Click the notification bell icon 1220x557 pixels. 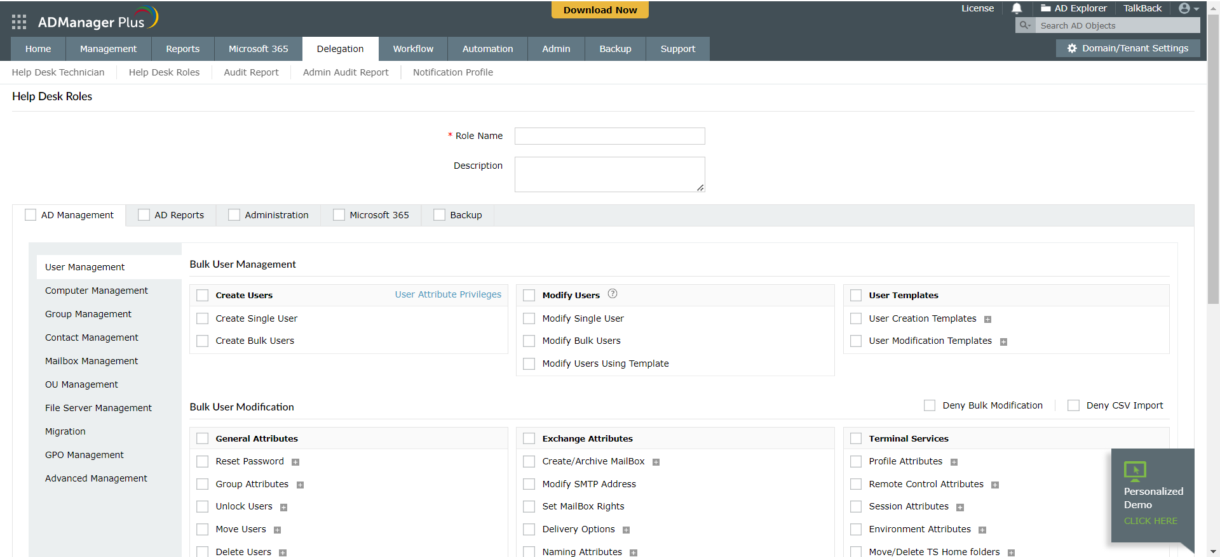[1017, 8]
